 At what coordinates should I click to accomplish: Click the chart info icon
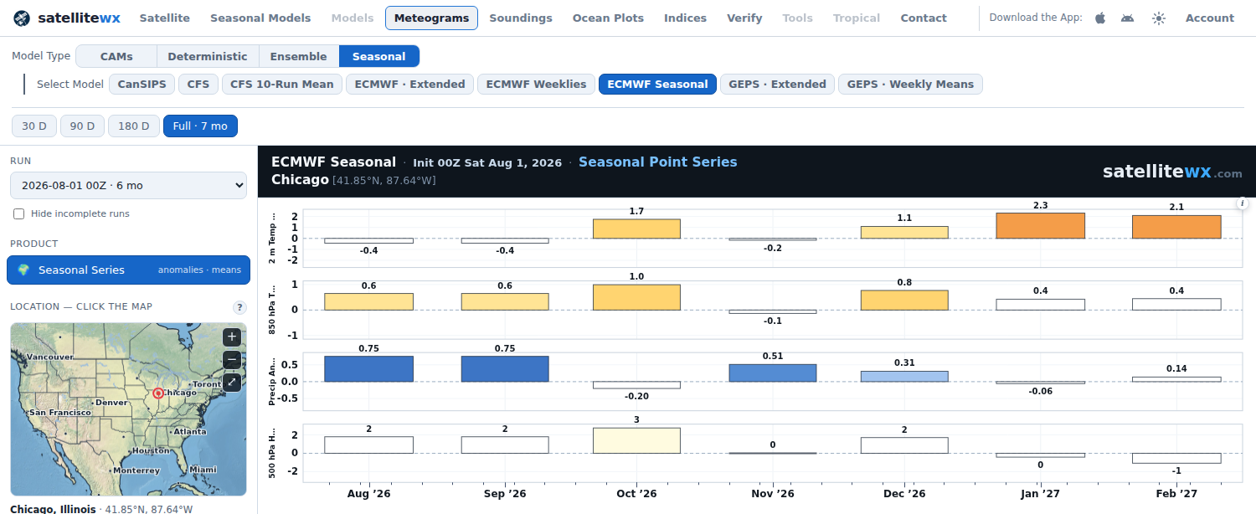coord(1242,203)
